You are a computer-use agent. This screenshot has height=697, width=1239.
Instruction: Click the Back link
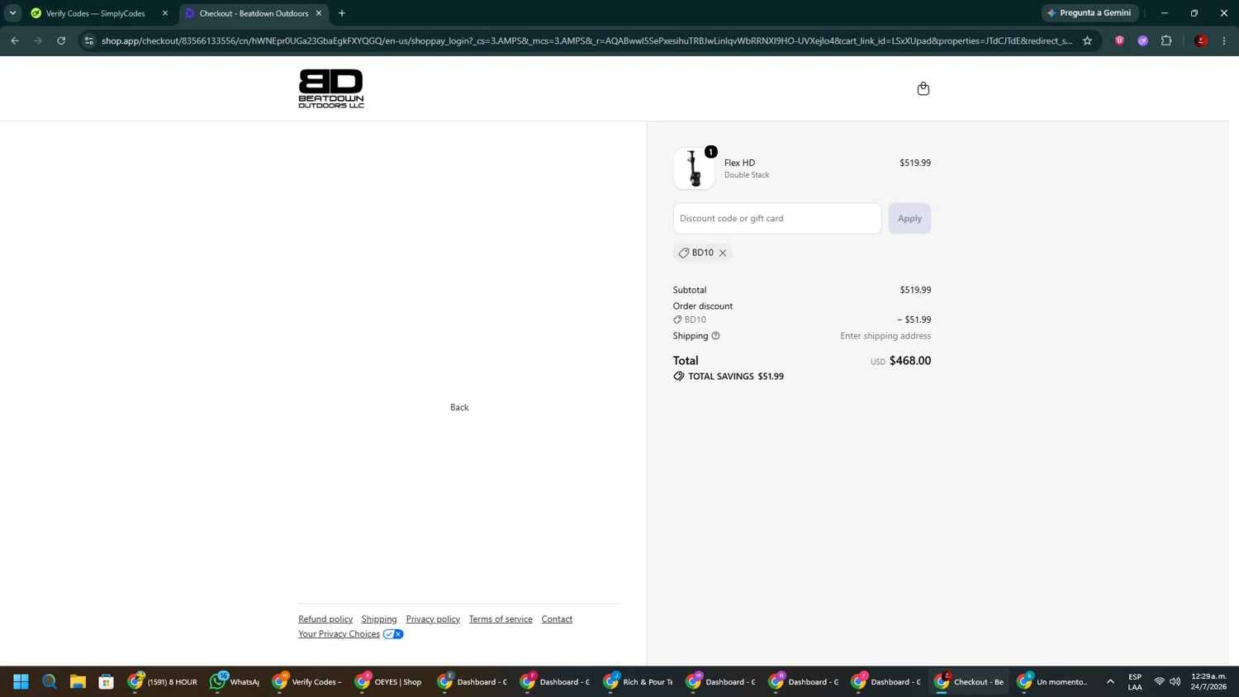point(459,407)
